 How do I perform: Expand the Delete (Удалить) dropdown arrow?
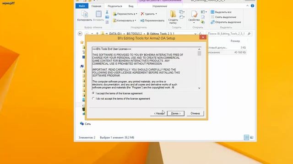[156, 14]
